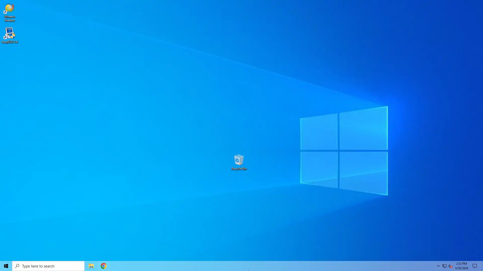Open the Action Center notifications icon
The width and height of the screenshot is (483, 271).
pos(475,266)
